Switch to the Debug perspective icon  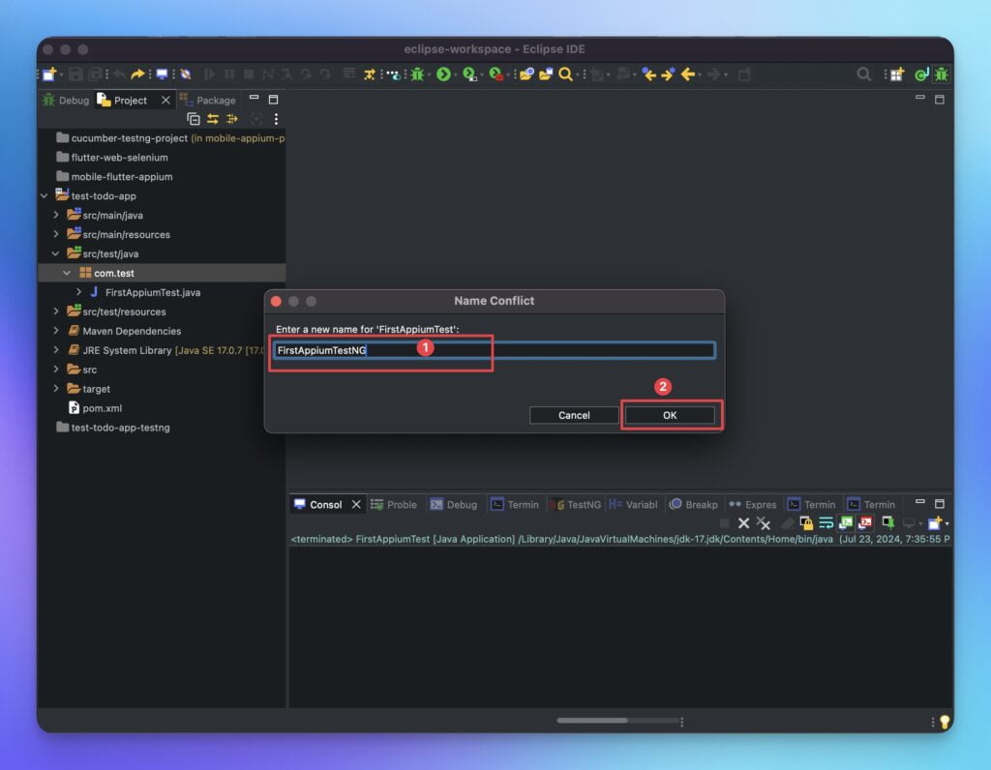[x=942, y=74]
